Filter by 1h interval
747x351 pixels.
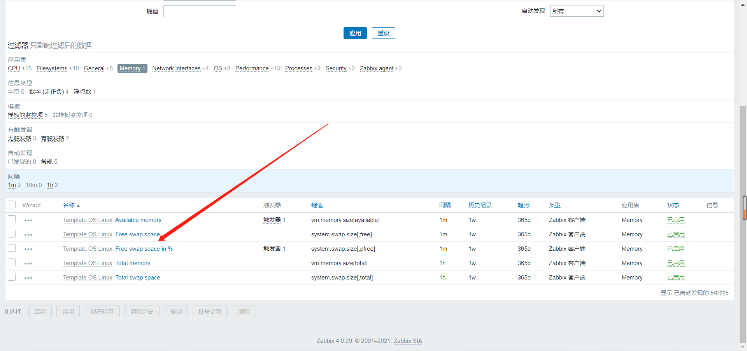[50, 185]
